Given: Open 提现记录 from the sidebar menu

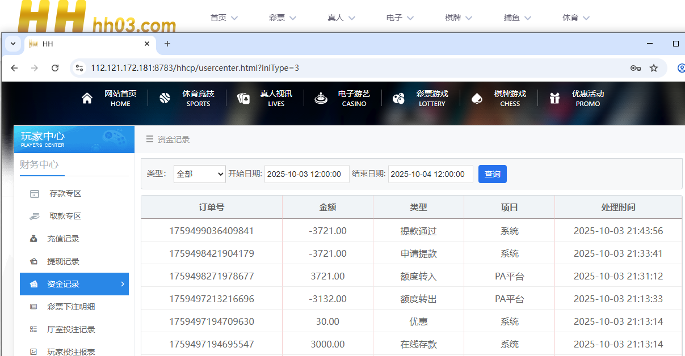Looking at the screenshot, I should [63, 261].
